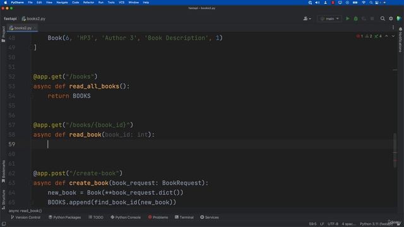Click the Run with Coverage icon
Viewport: 404px width, 227px height.
point(364,18)
